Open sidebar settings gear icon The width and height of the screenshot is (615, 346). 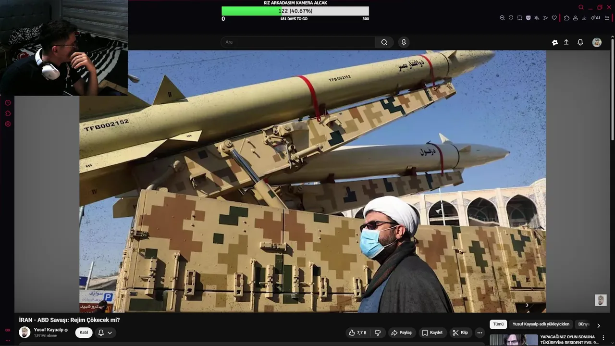click(8, 124)
